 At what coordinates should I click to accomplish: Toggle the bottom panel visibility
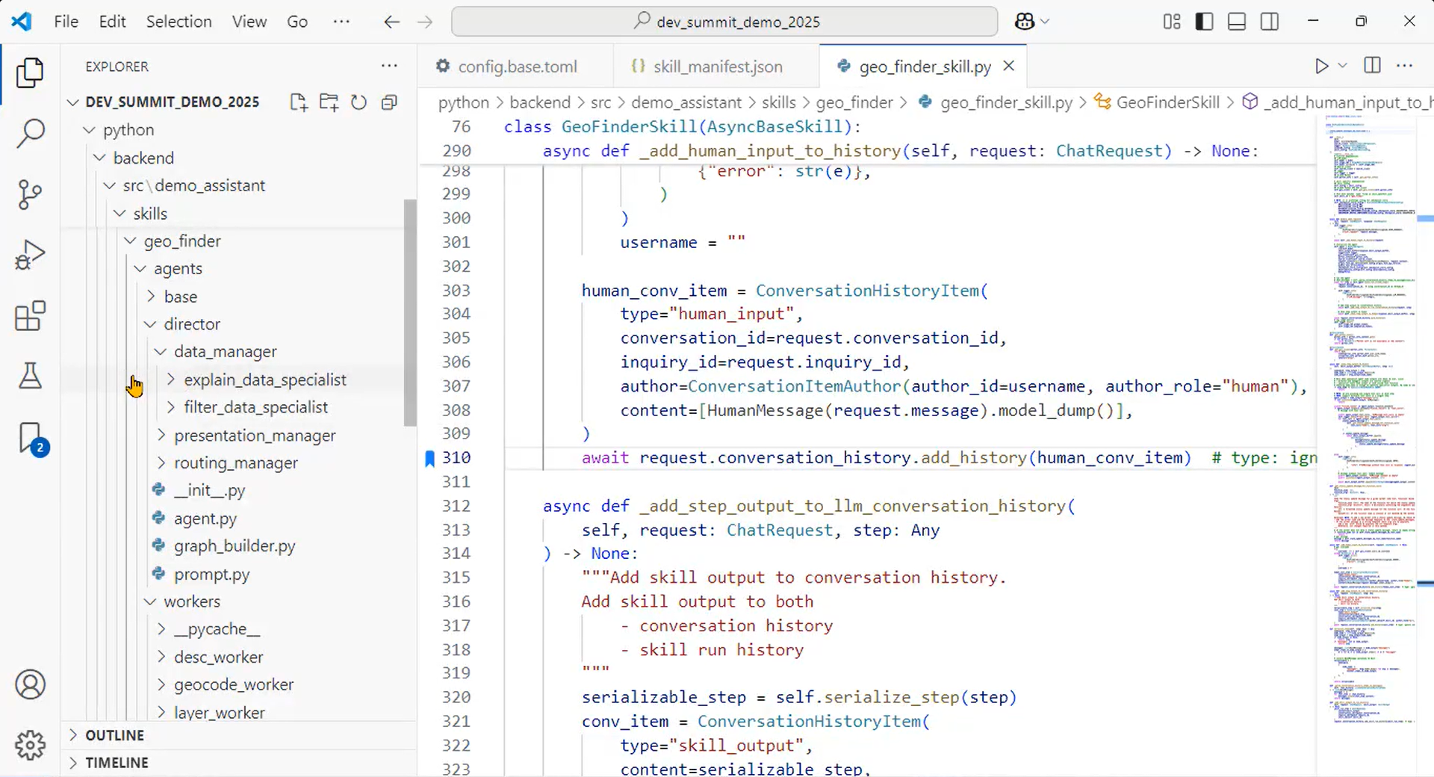pyautogui.click(x=1237, y=22)
